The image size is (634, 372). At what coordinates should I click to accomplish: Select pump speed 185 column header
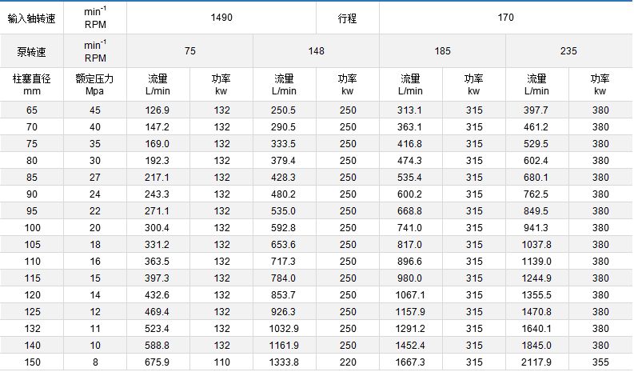tap(442, 51)
